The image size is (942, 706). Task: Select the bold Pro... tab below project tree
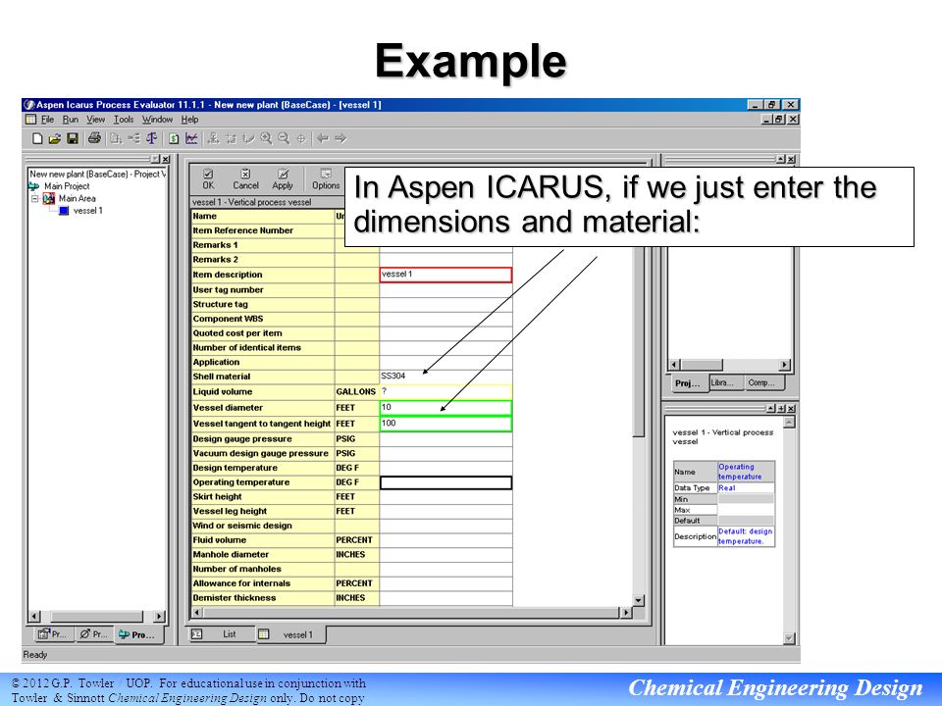[x=137, y=634]
